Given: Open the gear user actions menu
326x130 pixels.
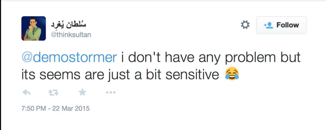Looking at the screenshot, I should [x=245, y=25].
